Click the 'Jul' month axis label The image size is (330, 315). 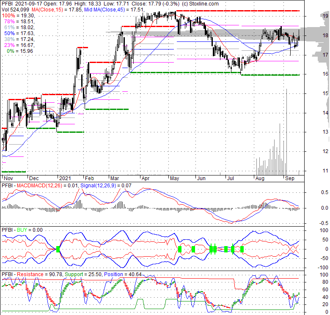[x=231, y=178]
